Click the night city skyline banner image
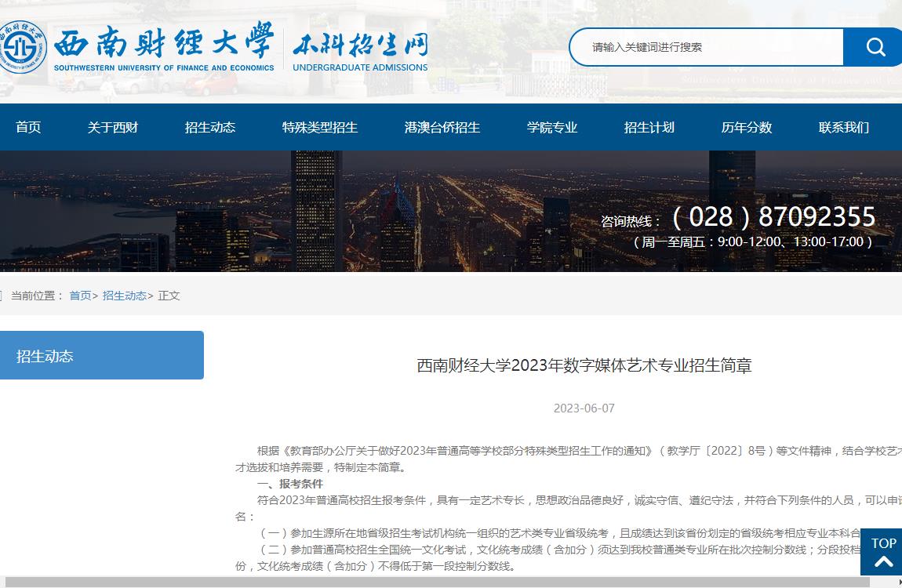Viewport: 902px width, 588px height. (451, 211)
